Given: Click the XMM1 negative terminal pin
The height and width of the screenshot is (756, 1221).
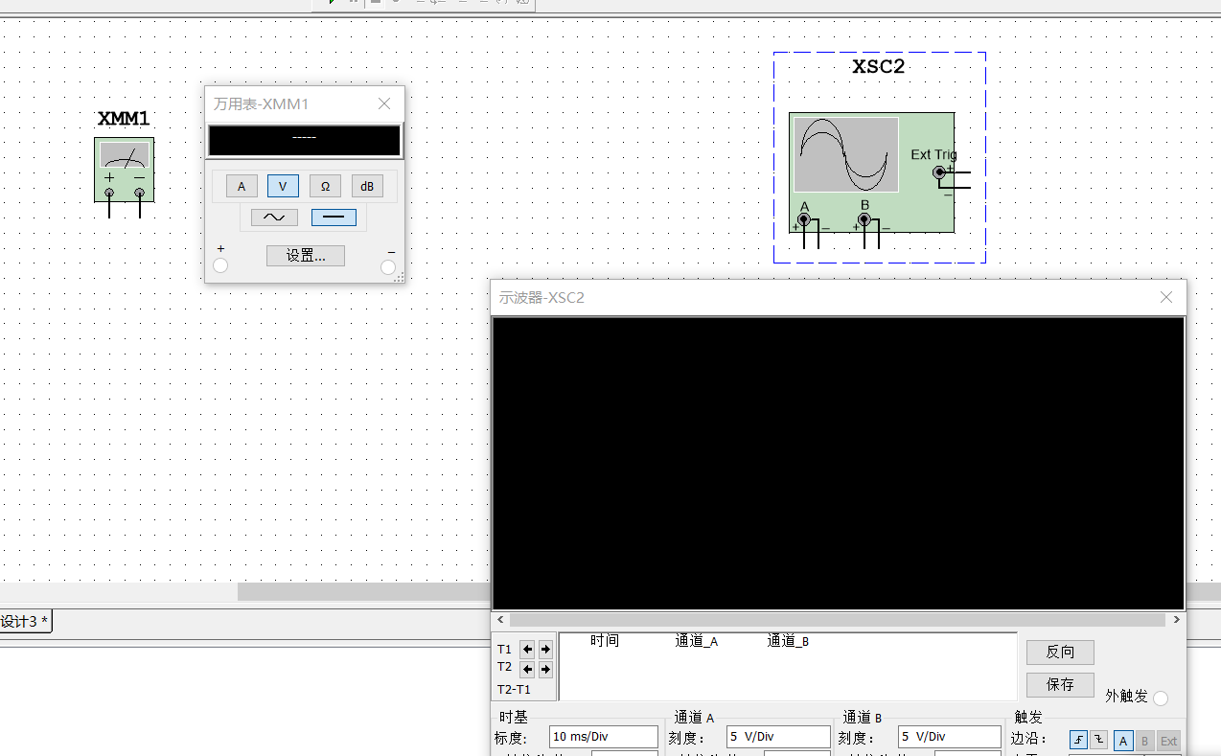Looking at the screenshot, I should (140, 194).
